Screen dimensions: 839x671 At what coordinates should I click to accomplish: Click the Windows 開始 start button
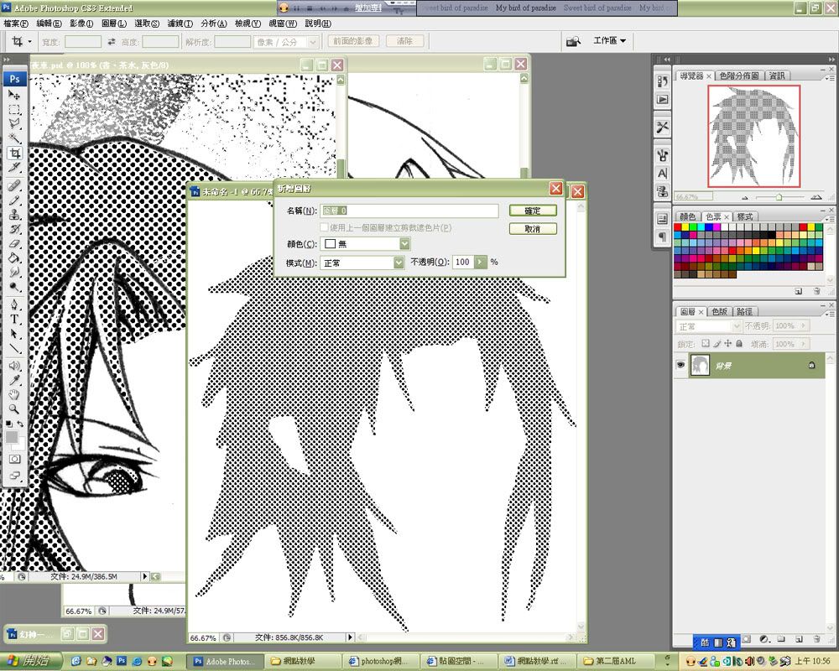coord(31,662)
